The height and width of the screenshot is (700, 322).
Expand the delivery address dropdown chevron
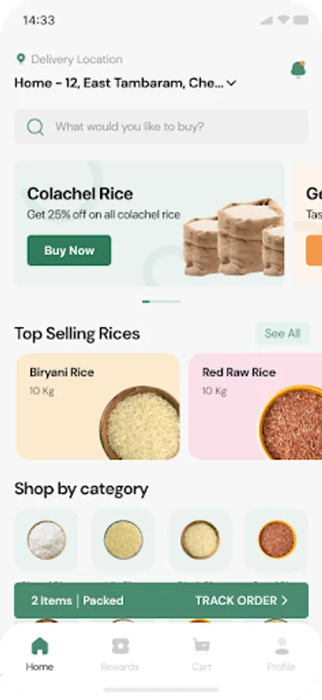tap(231, 83)
